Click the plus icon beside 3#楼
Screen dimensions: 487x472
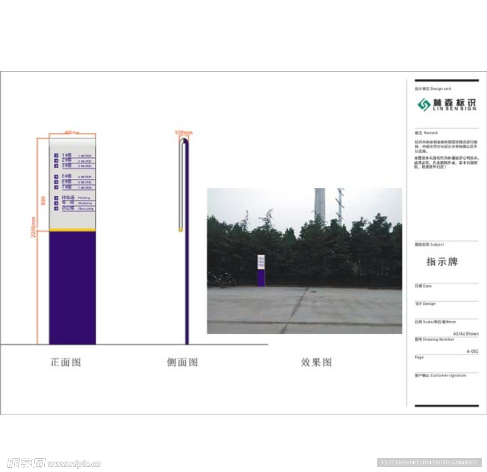coord(56,166)
